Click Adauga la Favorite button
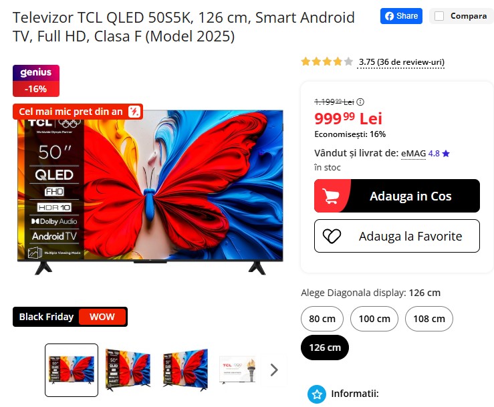This screenshot has height=407, width=494. pos(397,236)
